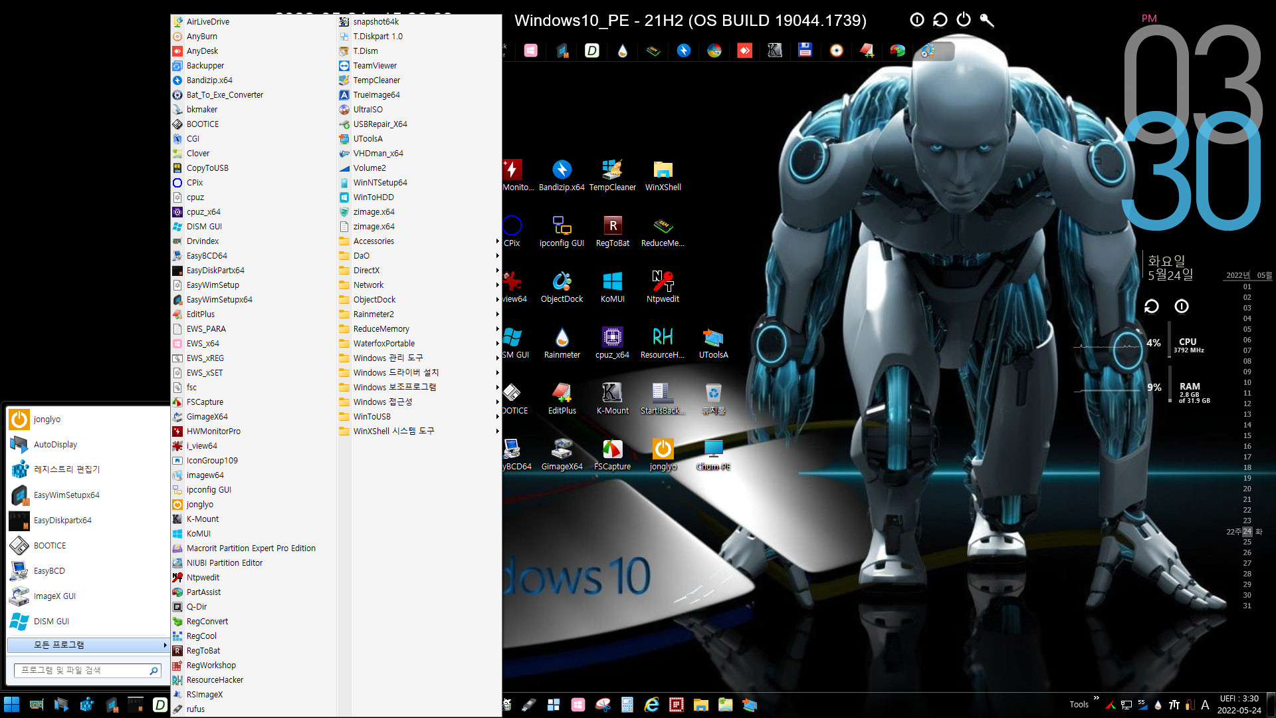Screen dimensions: 1276x718
Task: Open ResourceHacker desktop icon
Action: tap(663, 342)
